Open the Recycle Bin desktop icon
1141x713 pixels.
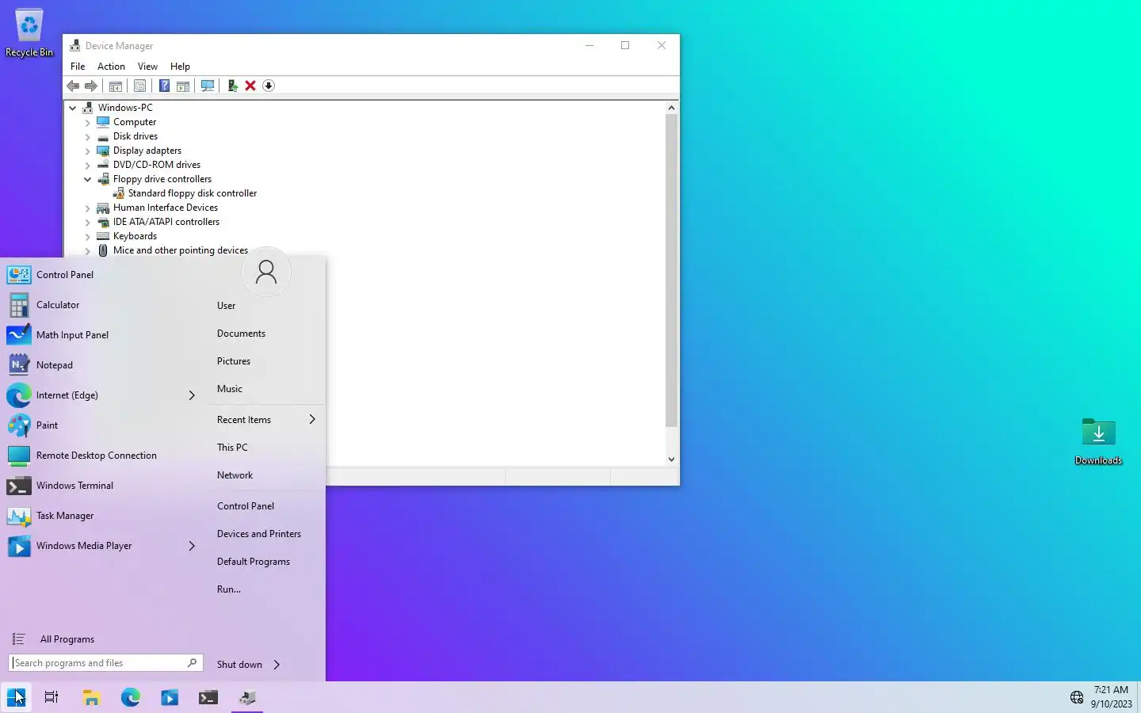[x=29, y=33]
